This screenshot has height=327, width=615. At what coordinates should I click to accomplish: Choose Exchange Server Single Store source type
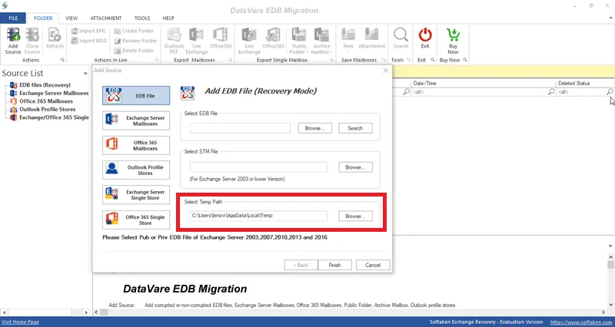coord(136,195)
